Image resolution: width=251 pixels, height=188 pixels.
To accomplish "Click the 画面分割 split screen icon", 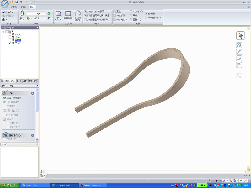I will tap(68, 14).
